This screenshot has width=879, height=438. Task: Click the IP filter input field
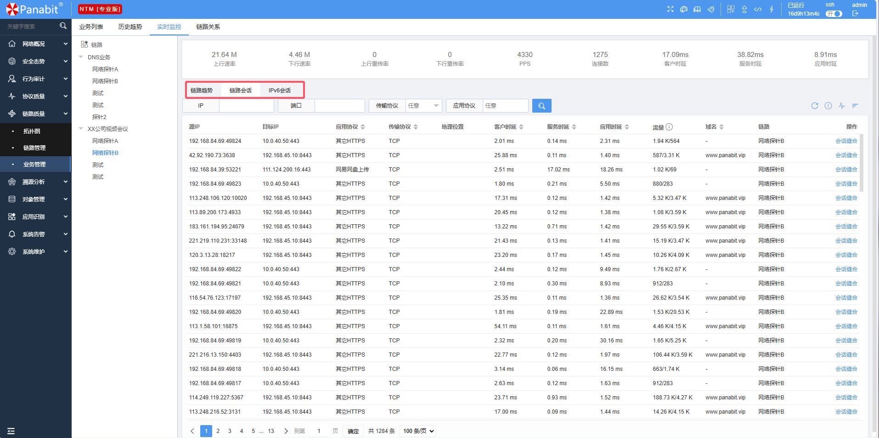click(x=247, y=106)
